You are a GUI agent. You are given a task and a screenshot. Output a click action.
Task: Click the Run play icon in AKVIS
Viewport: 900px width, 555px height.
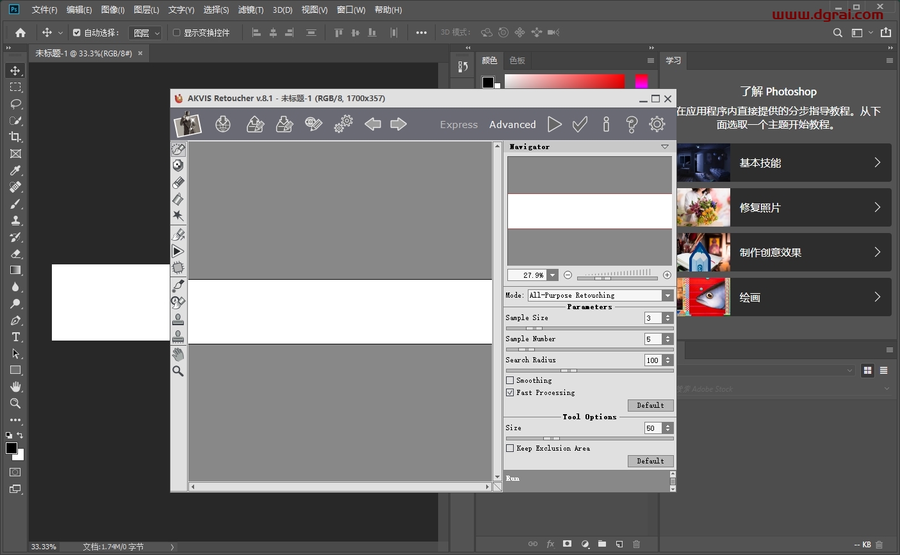pos(555,124)
